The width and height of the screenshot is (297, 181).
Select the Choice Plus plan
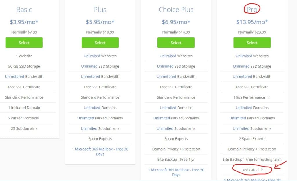[x=176, y=43]
